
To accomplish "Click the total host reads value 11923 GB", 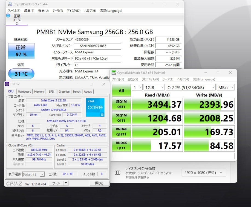I will pyautogui.click(x=168, y=39).
